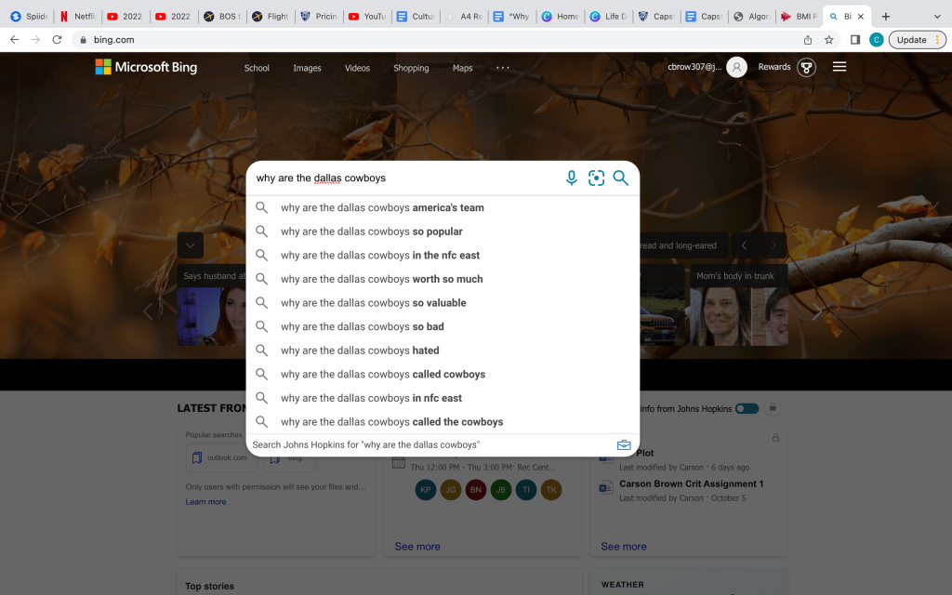Click the user account avatar icon
Viewport: 952px width, 595px height.
point(736,67)
